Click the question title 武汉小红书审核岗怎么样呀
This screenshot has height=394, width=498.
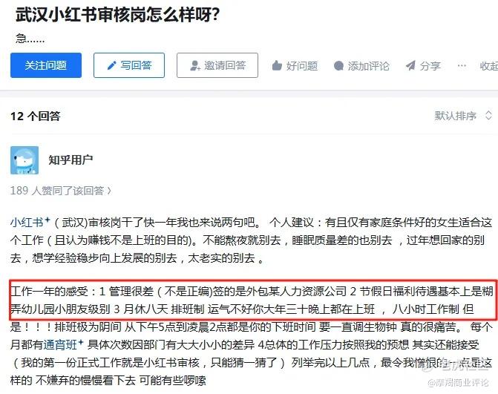(x=117, y=15)
